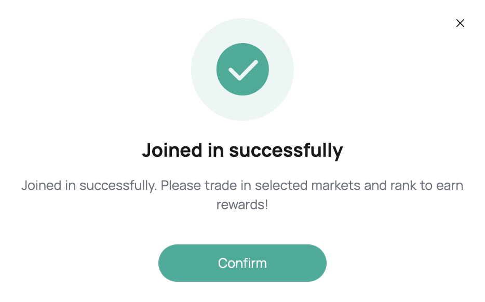Screen dimensions: 485x302
Task: Close the dialog with the X icon
Action: 460,23
